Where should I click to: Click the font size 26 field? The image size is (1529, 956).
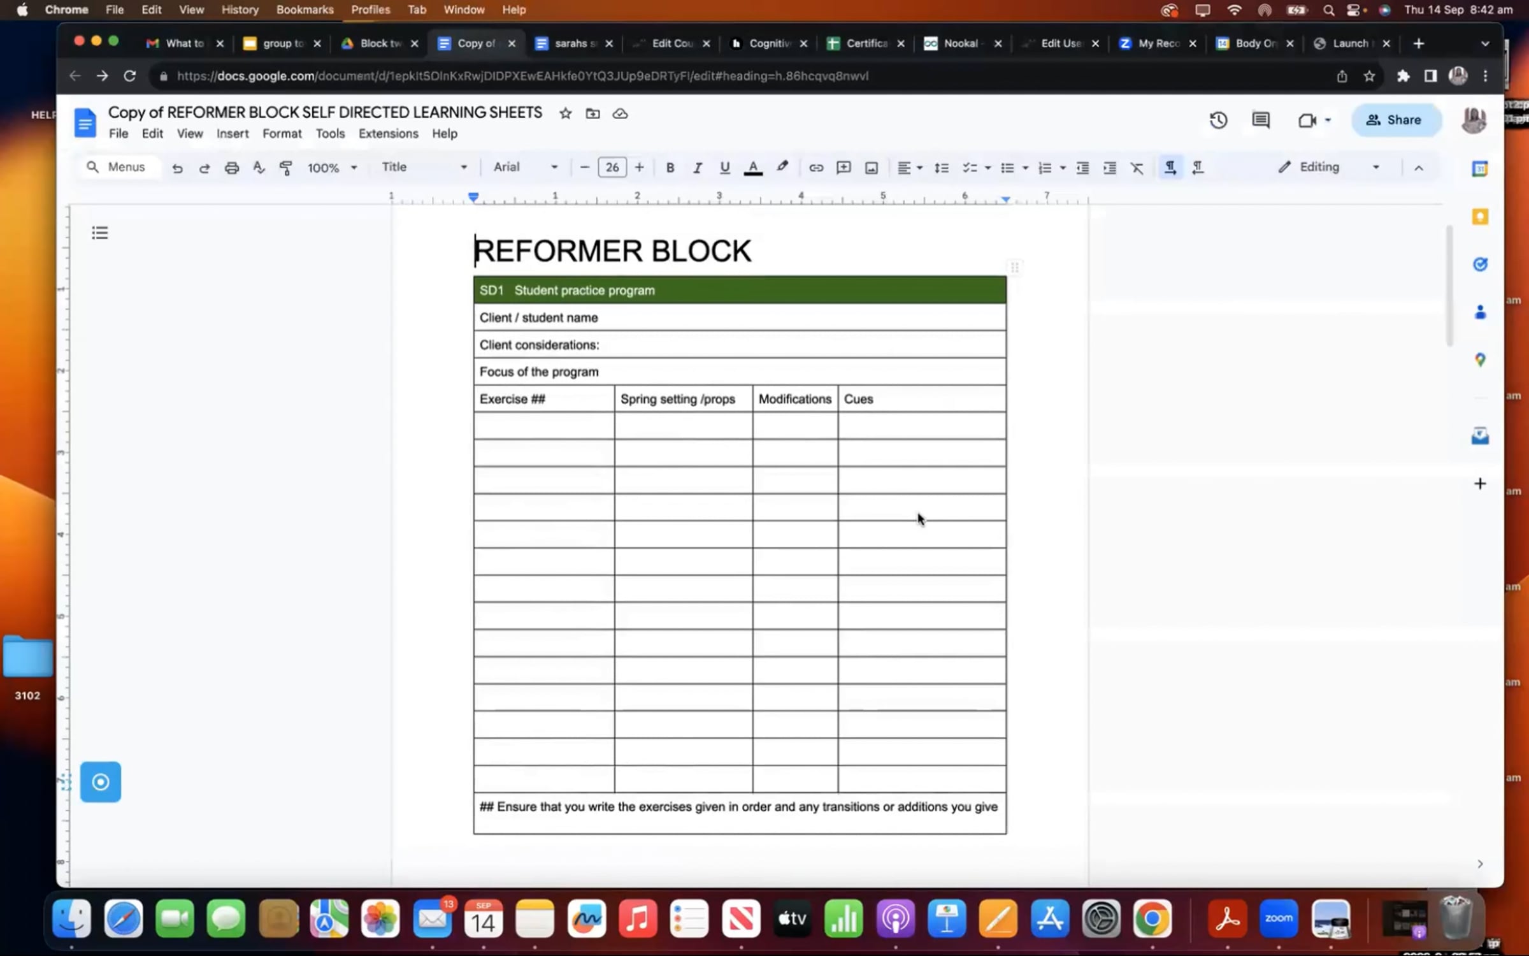point(612,167)
